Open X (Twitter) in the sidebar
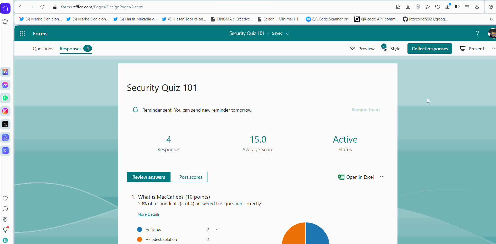Viewport: 496px width, 244px height. click(5, 124)
